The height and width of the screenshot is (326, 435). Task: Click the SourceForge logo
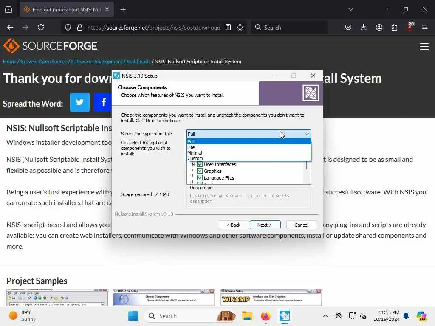click(x=50, y=46)
